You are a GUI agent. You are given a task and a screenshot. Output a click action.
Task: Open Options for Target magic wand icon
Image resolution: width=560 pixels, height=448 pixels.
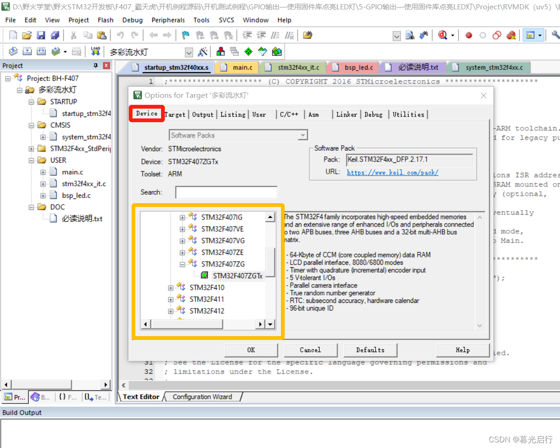point(202,52)
